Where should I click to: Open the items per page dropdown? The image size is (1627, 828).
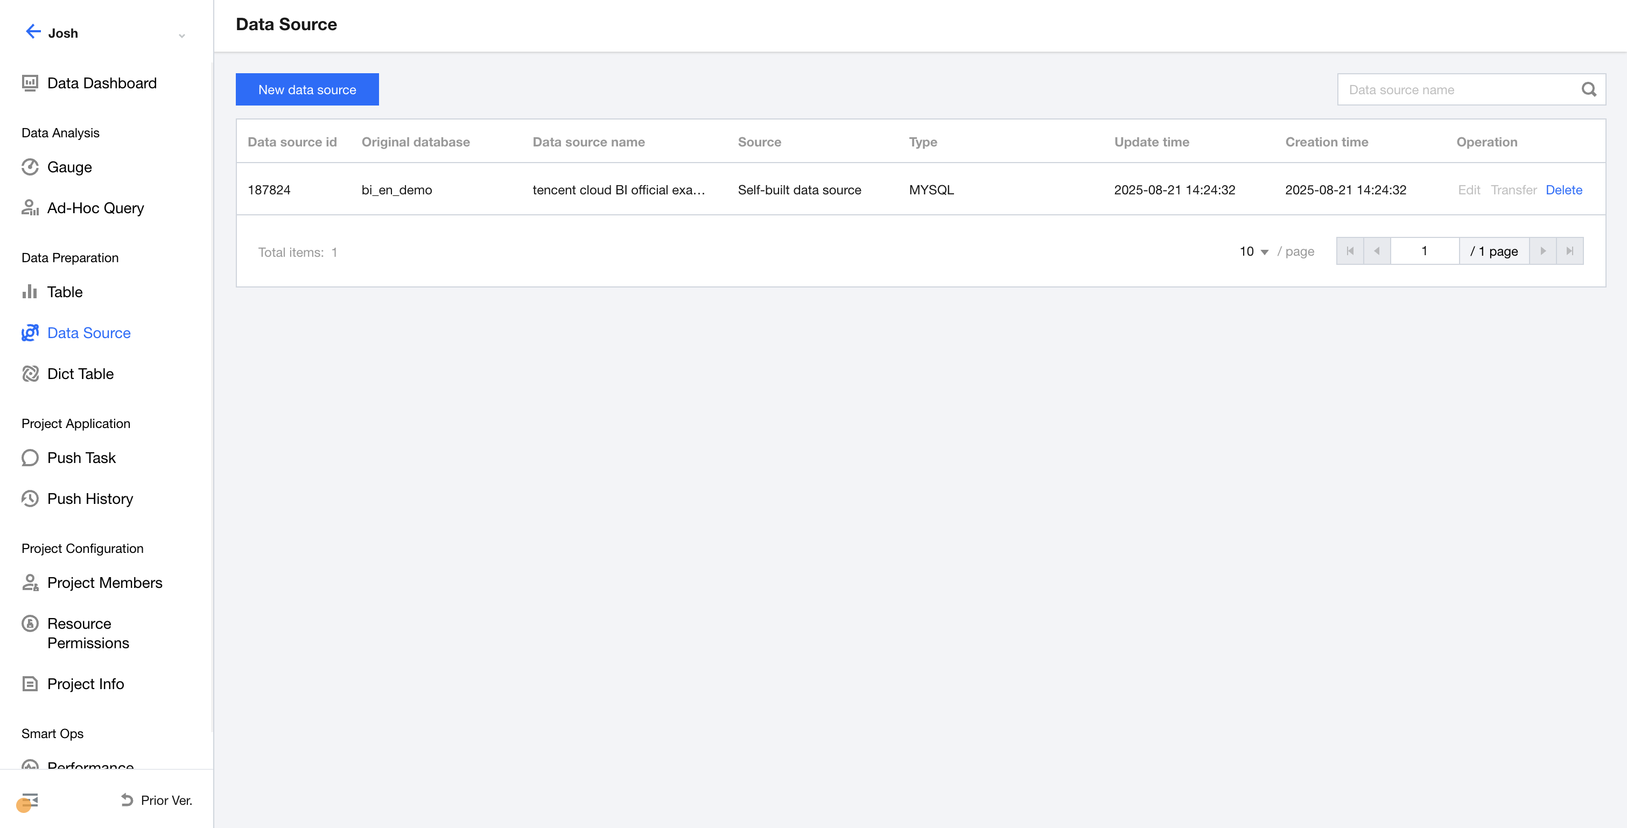tap(1253, 251)
